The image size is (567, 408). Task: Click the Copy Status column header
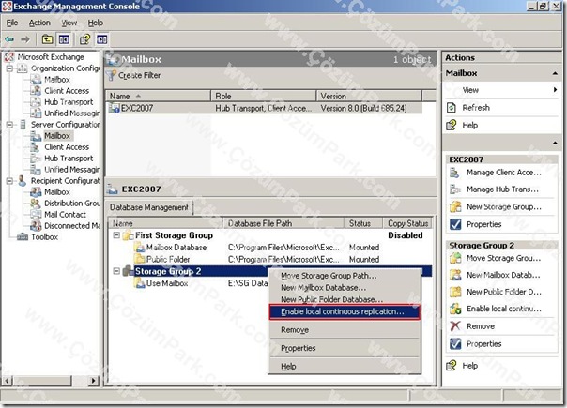pos(407,223)
